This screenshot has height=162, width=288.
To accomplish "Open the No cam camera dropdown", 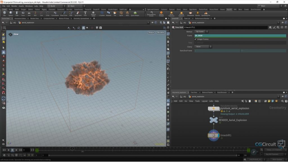I will click(x=161, y=33).
